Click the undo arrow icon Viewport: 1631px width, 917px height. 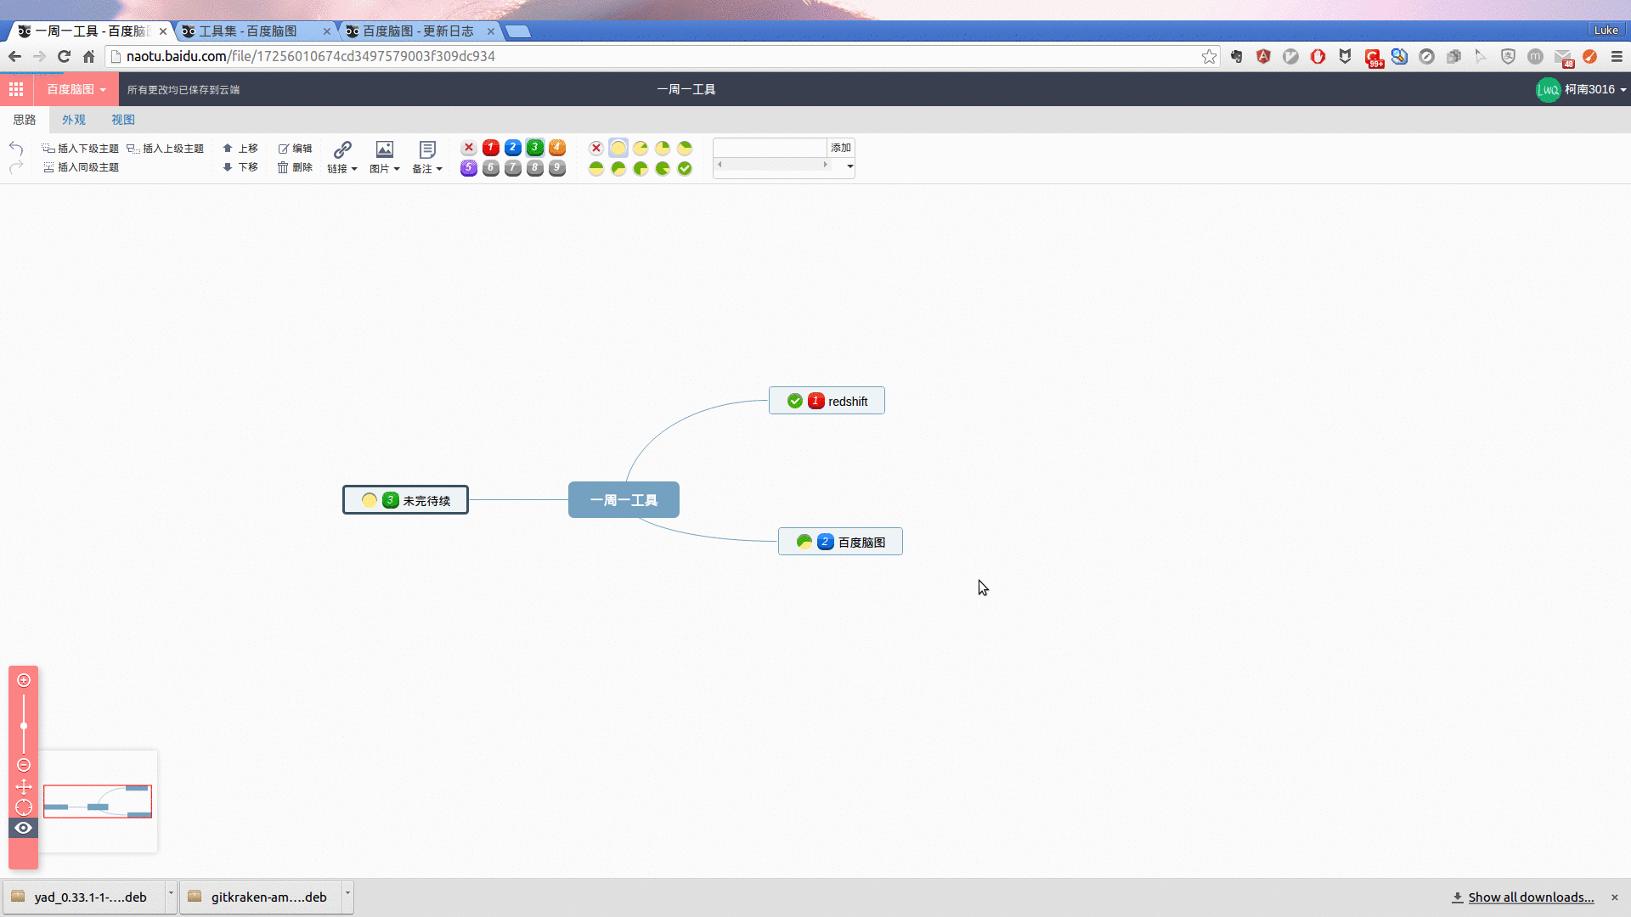pyautogui.click(x=16, y=148)
